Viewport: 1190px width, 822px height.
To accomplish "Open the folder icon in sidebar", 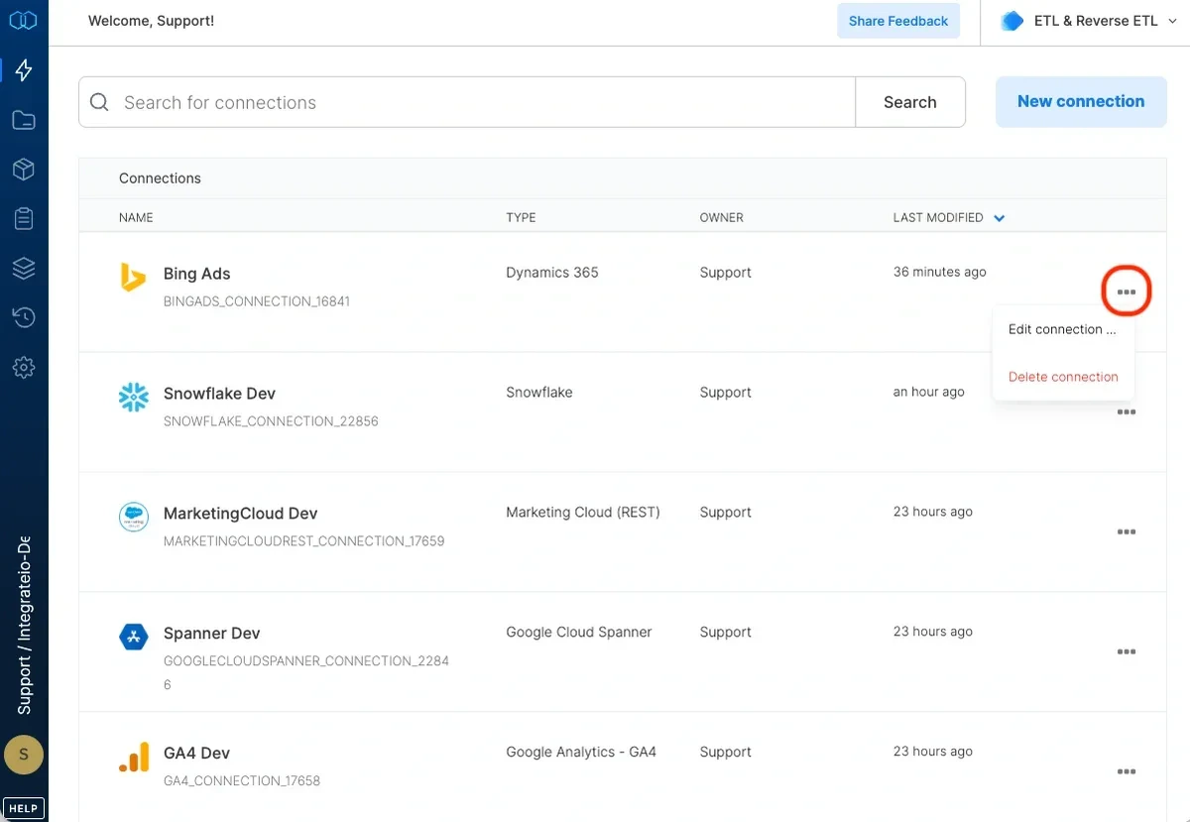I will pyautogui.click(x=24, y=120).
